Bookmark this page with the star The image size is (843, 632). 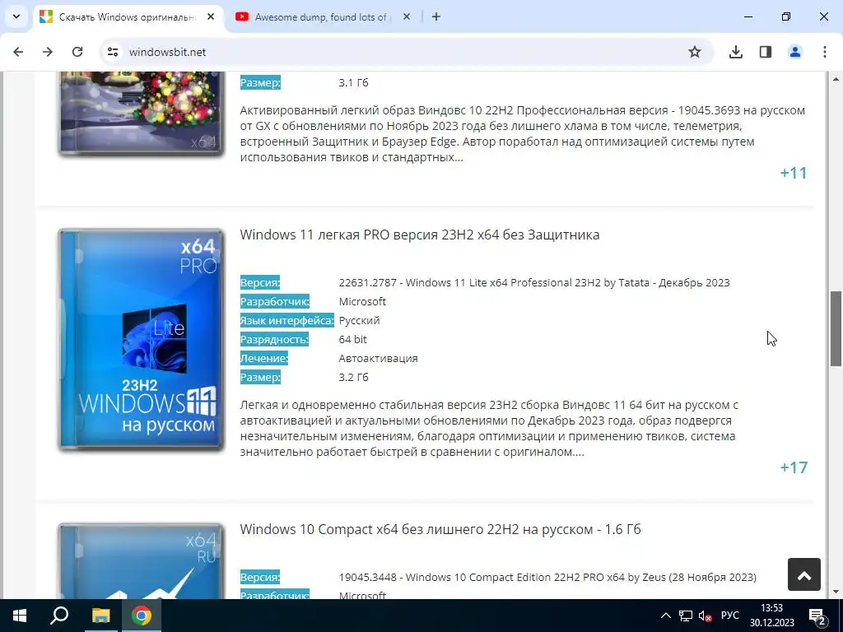[x=695, y=52]
